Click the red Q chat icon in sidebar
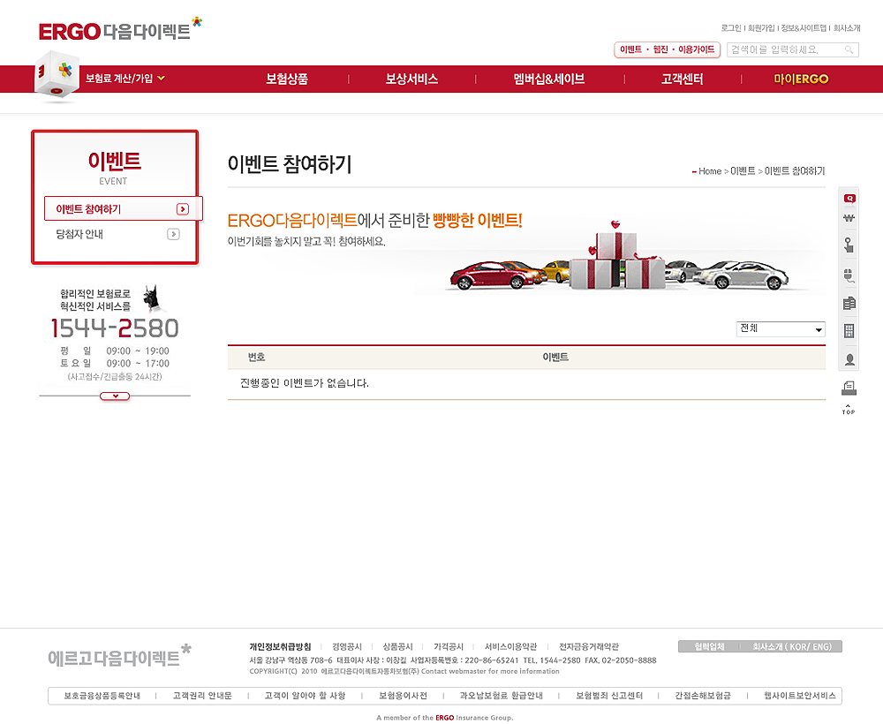The height and width of the screenshot is (724, 883). [x=849, y=199]
